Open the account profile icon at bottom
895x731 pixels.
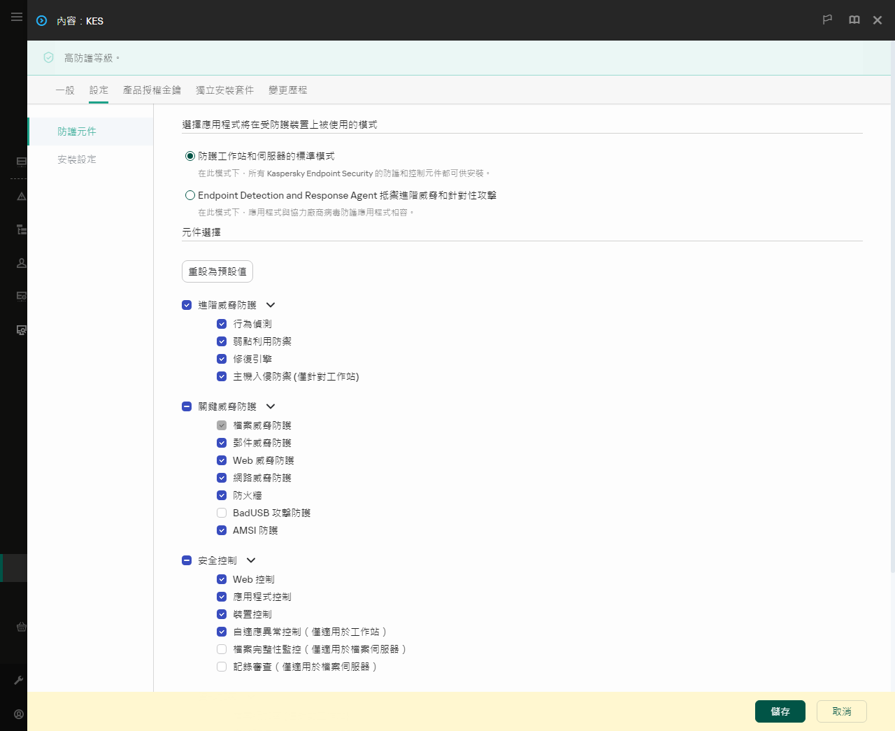[x=20, y=714]
